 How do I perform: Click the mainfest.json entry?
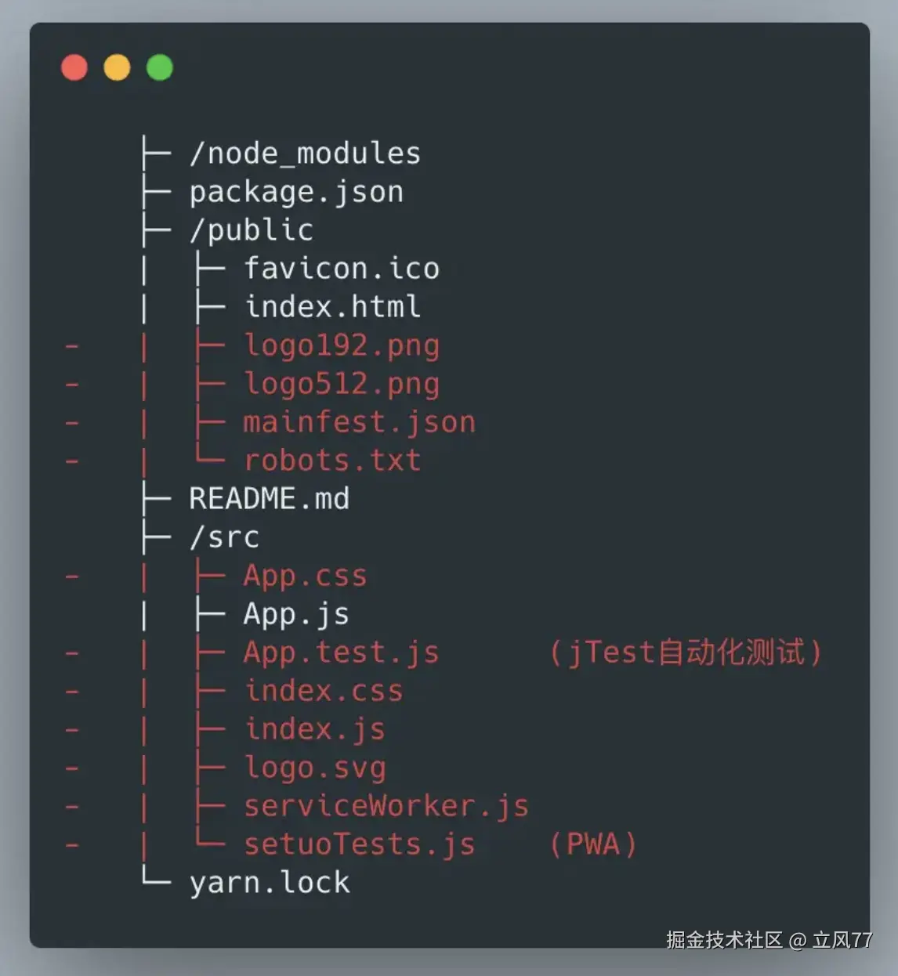coord(360,422)
